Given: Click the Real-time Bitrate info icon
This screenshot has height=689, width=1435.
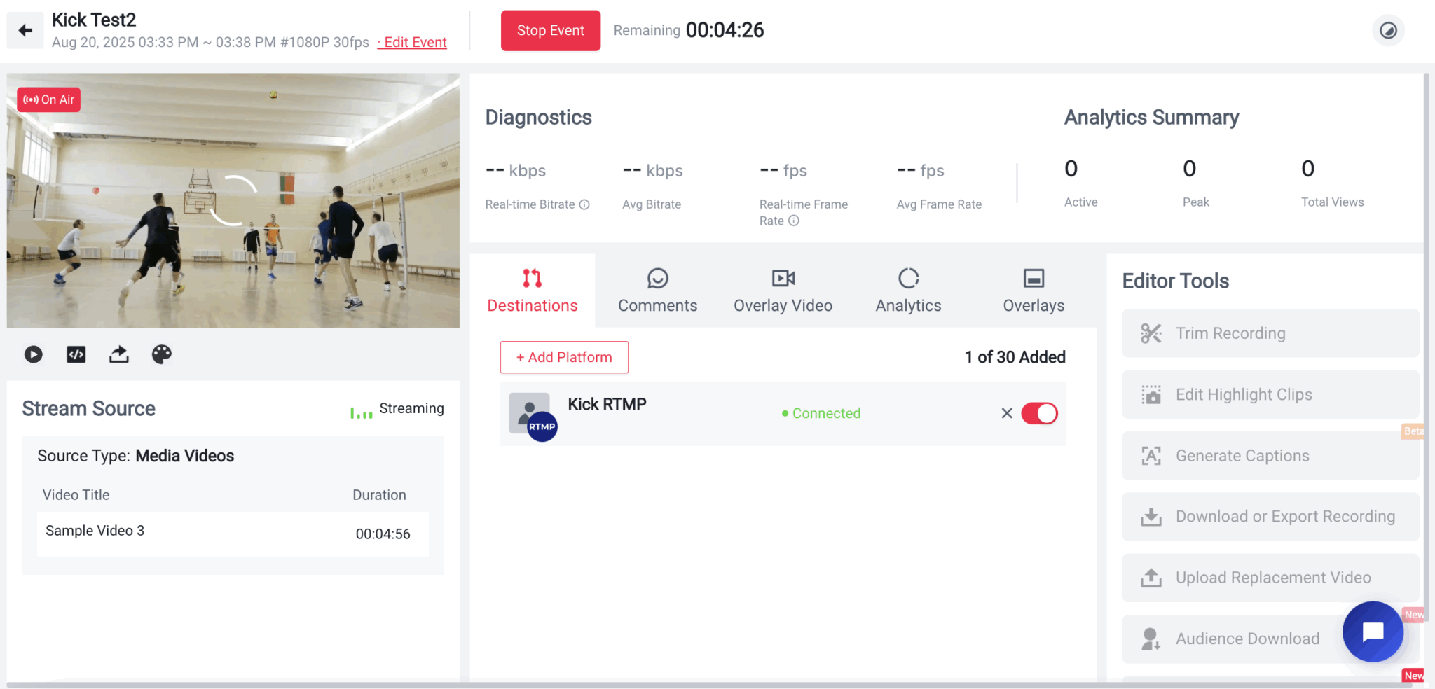Looking at the screenshot, I should [x=584, y=204].
